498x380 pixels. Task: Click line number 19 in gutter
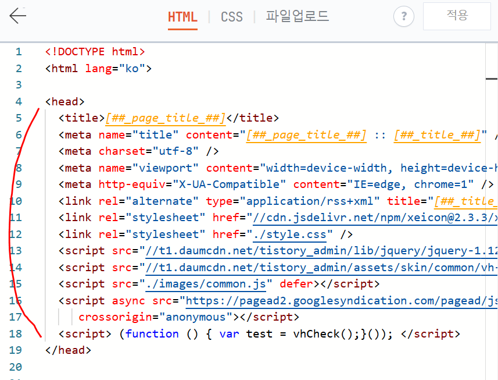click(16, 350)
